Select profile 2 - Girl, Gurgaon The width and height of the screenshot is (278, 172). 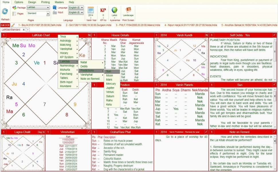(89, 25)
